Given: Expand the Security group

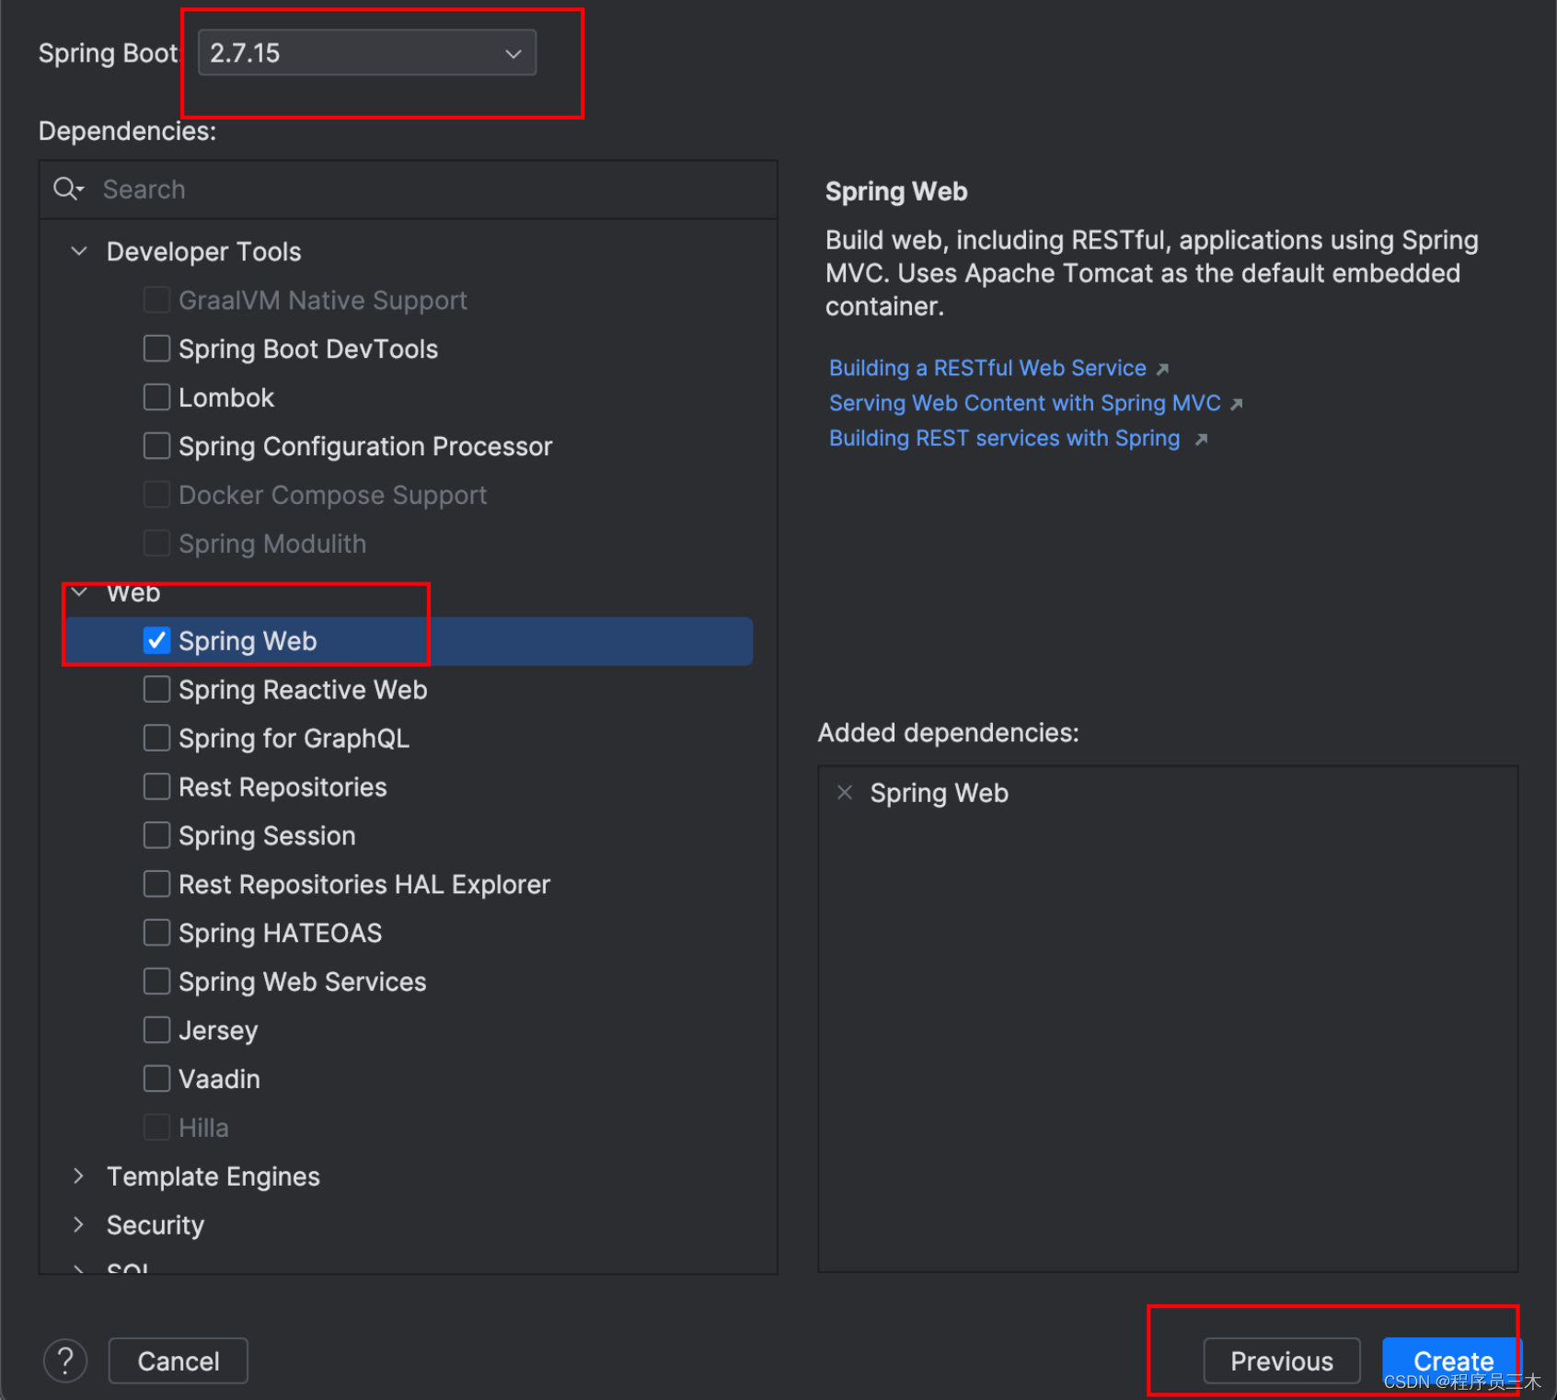Looking at the screenshot, I should click(x=79, y=1224).
